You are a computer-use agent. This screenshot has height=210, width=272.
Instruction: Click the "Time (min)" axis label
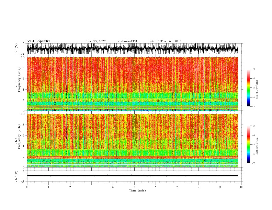click(x=137, y=190)
